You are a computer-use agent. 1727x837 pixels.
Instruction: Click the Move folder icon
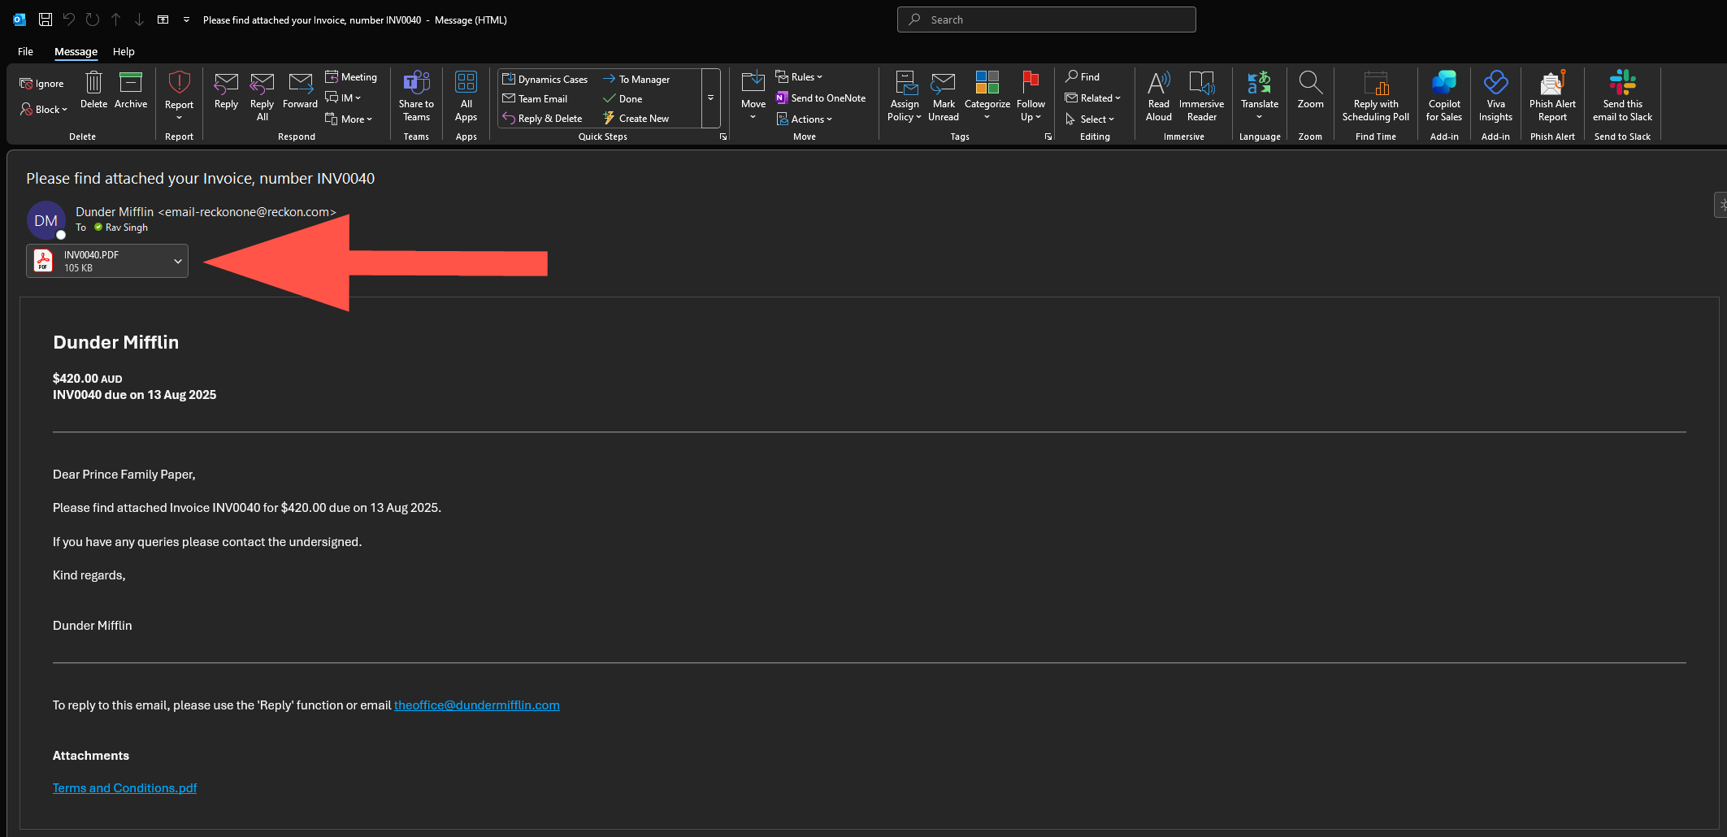coord(753,95)
